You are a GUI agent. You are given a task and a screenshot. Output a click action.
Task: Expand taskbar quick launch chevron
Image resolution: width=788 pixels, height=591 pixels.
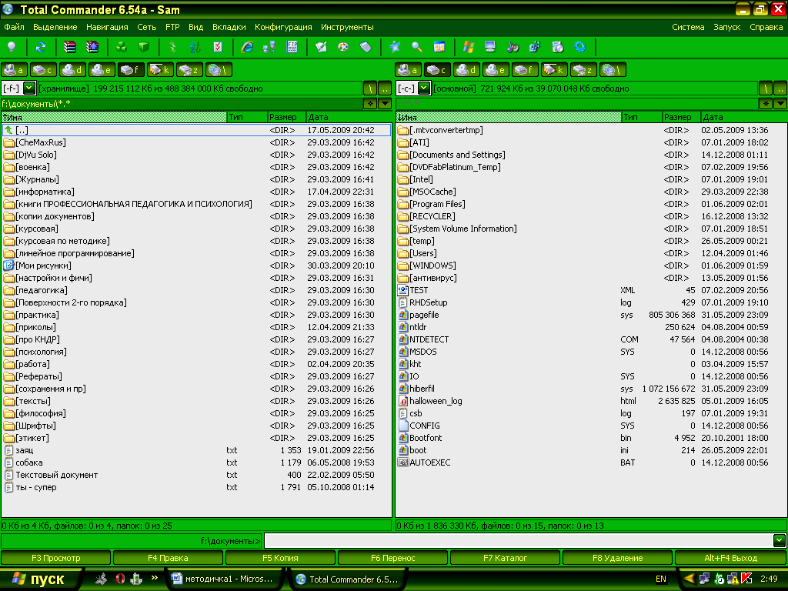pos(154,578)
